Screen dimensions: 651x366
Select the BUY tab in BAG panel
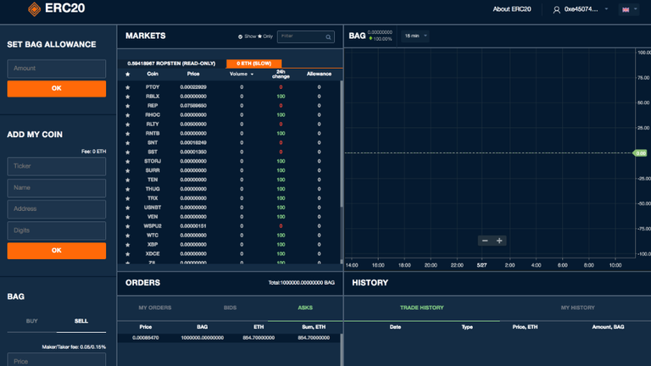[x=32, y=321]
